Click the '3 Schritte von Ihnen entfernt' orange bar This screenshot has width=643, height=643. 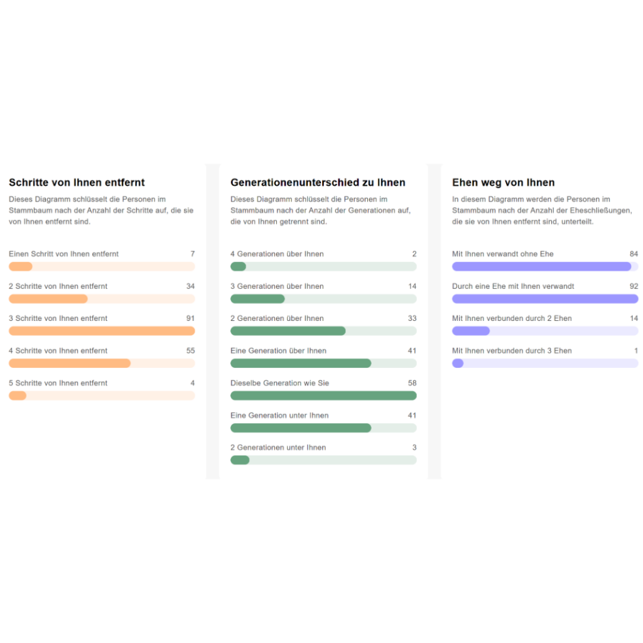pos(102,331)
